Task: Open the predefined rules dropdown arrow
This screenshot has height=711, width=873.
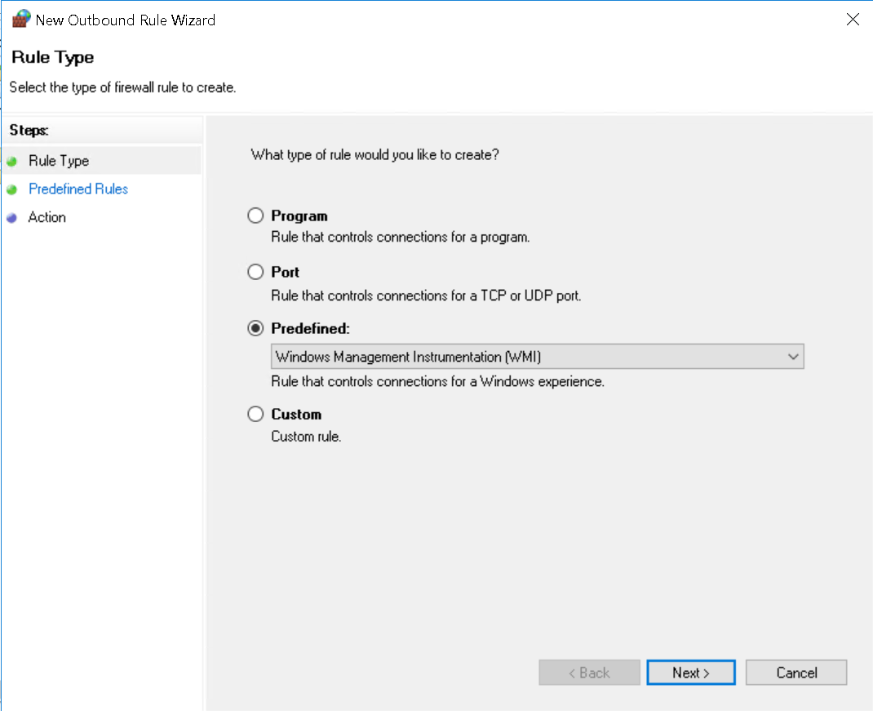Action: (x=793, y=357)
